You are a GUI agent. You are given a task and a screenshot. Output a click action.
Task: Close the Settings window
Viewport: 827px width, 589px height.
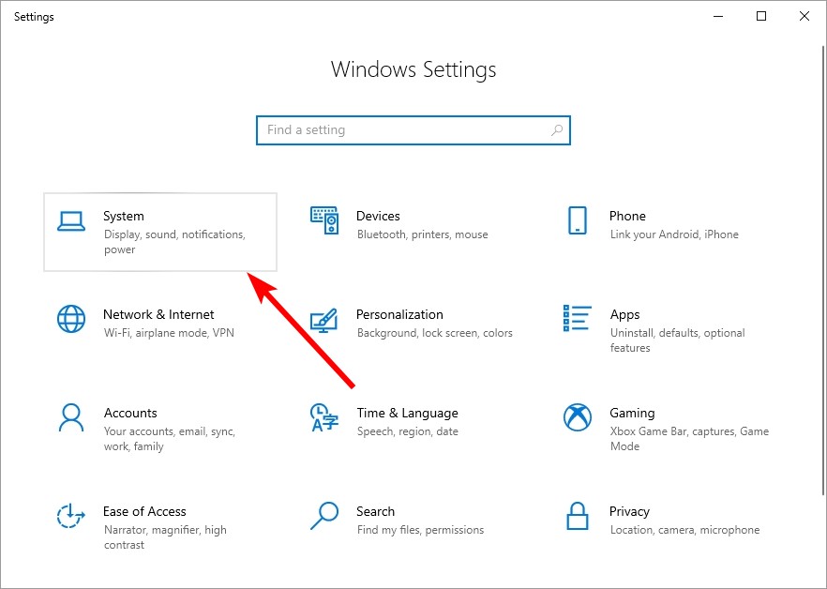tap(804, 16)
